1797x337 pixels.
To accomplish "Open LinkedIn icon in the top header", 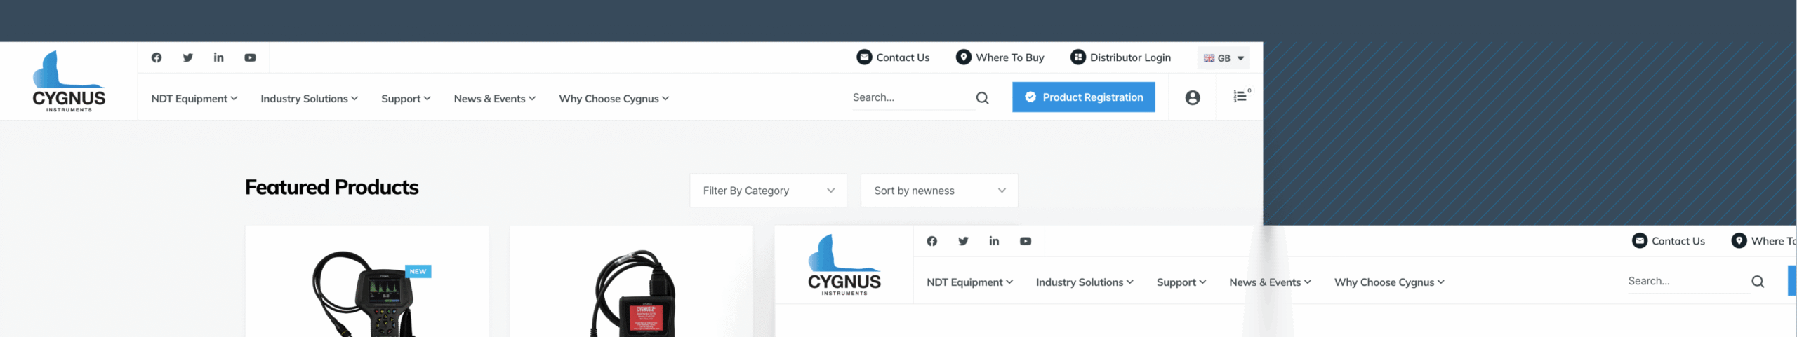I will (x=218, y=57).
